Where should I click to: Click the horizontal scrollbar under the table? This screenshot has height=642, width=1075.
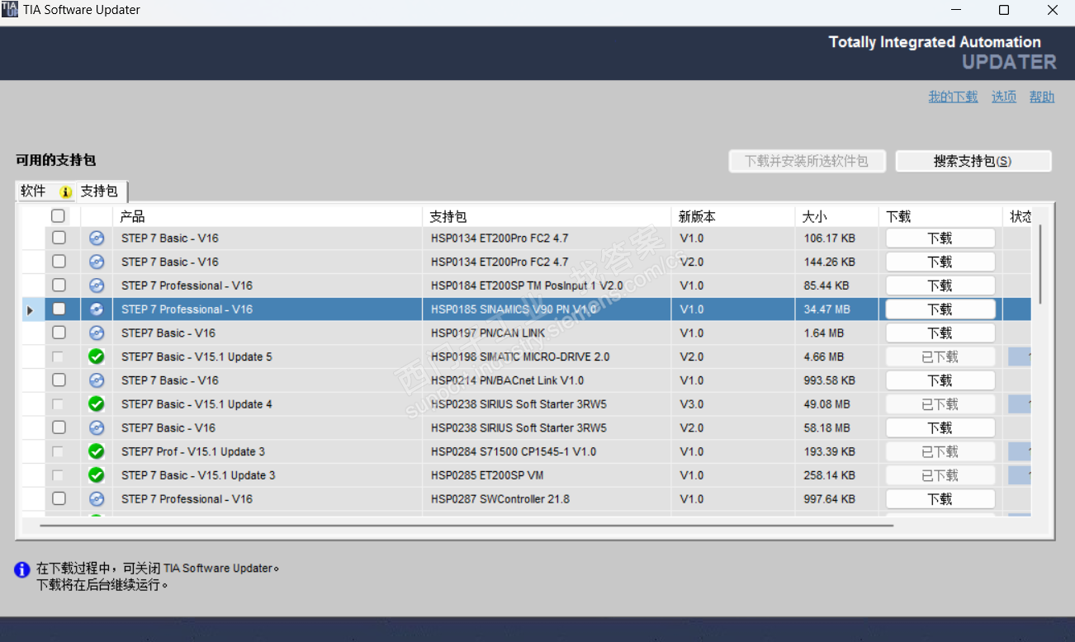point(466,525)
